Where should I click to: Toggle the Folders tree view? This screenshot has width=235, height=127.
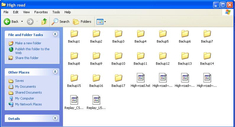82,22
